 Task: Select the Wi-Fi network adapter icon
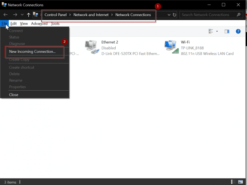(x=170, y=47)
